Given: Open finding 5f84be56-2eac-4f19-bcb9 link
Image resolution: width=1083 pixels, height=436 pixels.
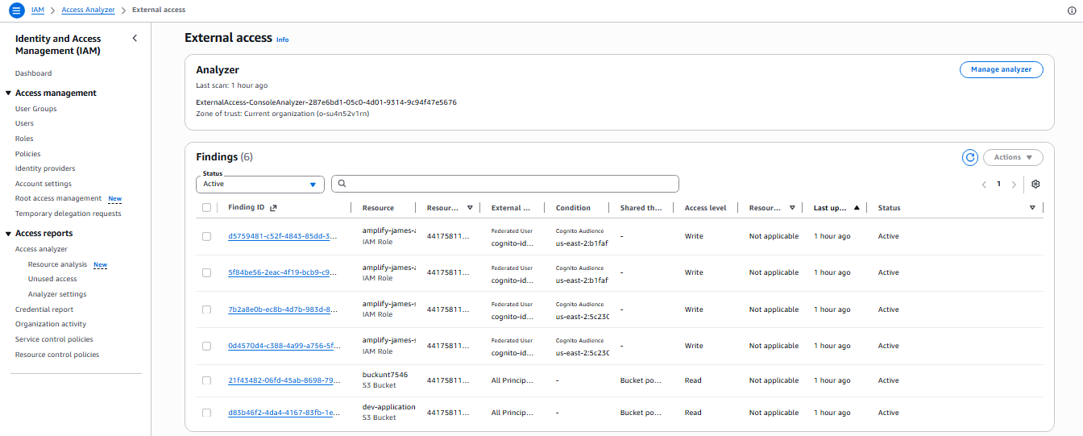Looking at the screenshot, I should click(282, 272).
